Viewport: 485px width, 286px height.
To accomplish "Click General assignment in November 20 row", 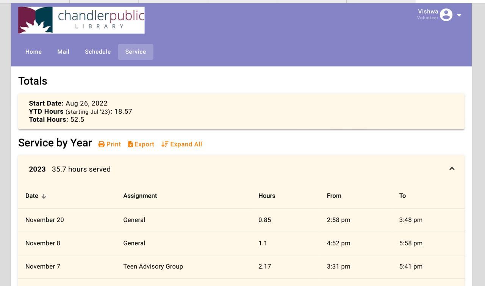I will [134, 220].
